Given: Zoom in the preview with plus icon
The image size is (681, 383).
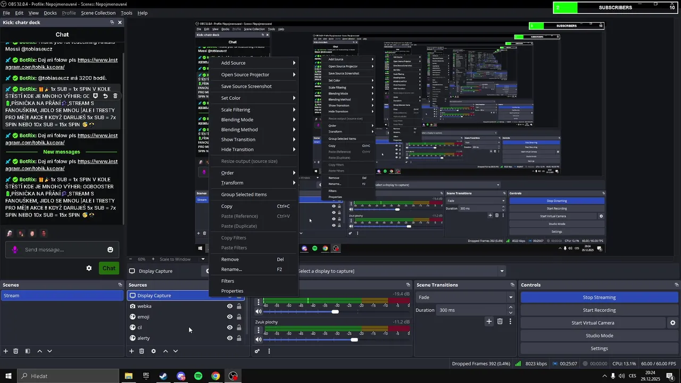Looking at the screenshot, I should click(153, 259).
